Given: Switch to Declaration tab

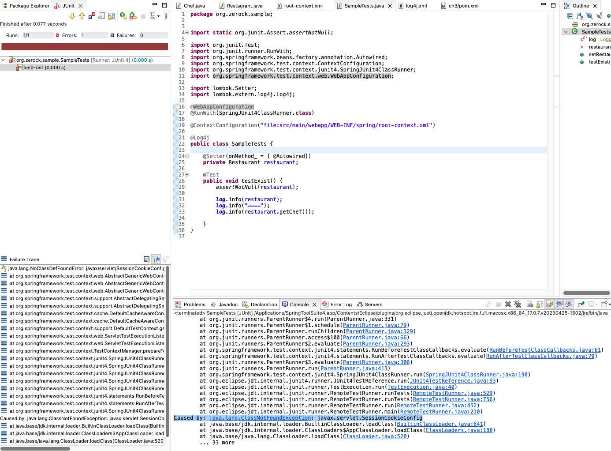Looking at the screenshot, I should coord(260,304).
